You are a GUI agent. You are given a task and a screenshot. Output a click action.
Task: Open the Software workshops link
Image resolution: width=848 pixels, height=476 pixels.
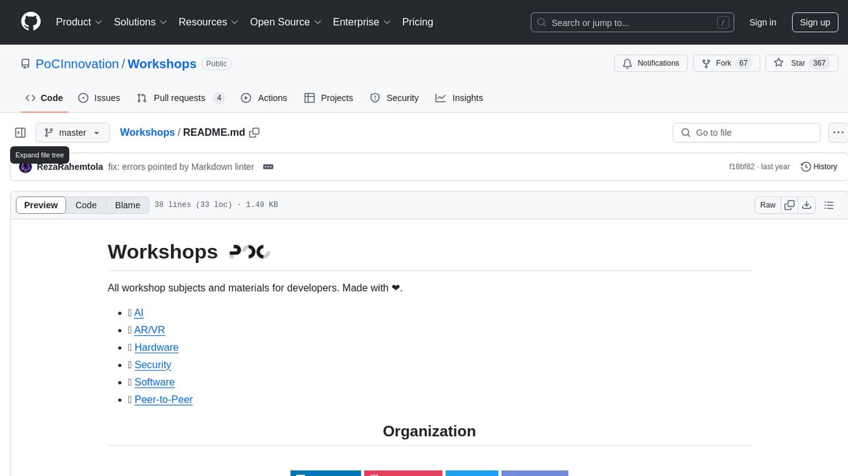tap(155, 383)
